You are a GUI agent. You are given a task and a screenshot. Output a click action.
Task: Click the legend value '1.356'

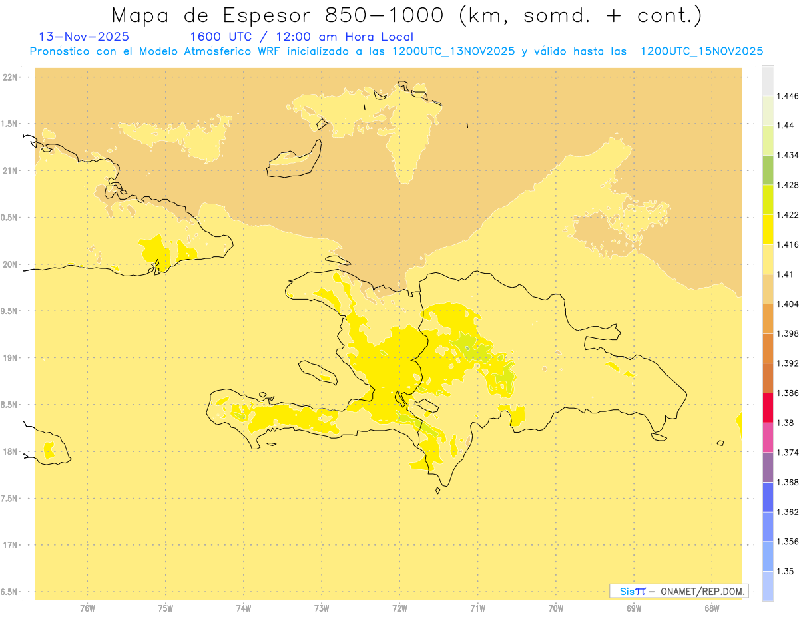[788, 542]
